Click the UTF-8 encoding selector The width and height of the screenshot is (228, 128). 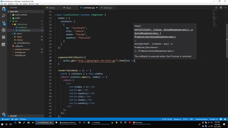(x=185, y=119)
